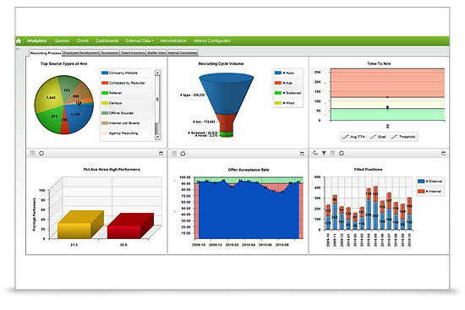Click the drill hierarchy icon under Time To Hire

[315, 153]
